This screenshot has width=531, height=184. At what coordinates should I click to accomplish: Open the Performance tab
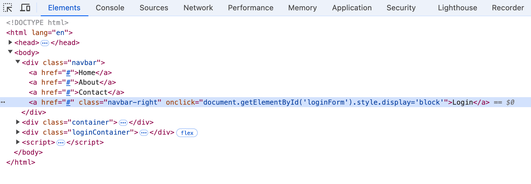251,8
